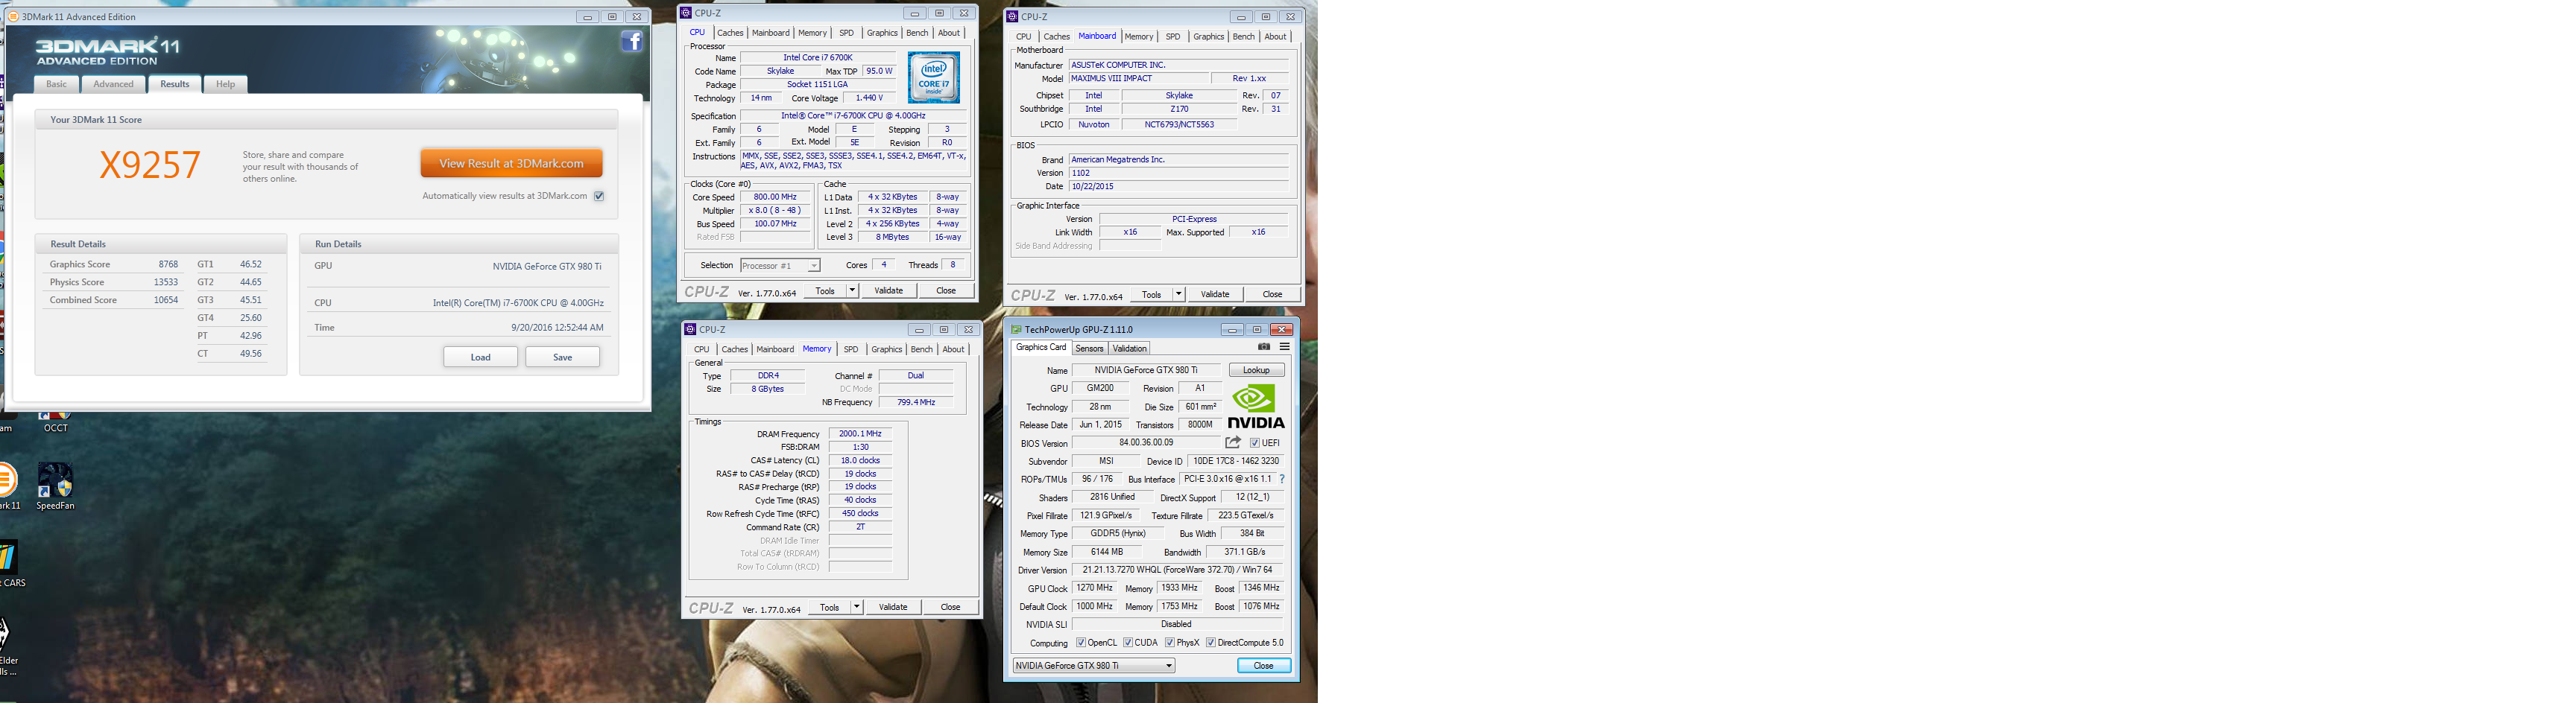Open the Help tab in 3DMark 11

tap(226, 84)
